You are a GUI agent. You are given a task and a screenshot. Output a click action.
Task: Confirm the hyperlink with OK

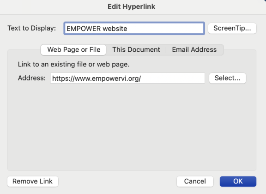tap(238, 181)
